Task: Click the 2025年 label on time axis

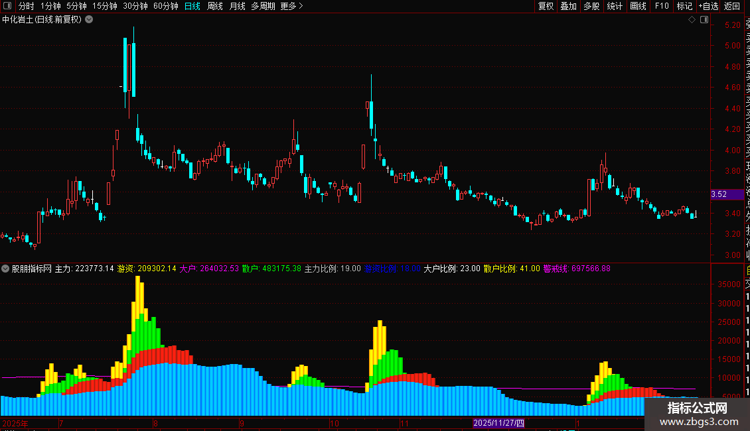Action: point(15,423)
